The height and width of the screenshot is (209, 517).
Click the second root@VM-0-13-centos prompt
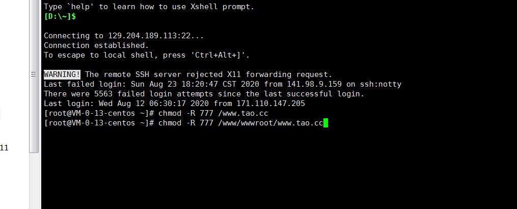96,123
